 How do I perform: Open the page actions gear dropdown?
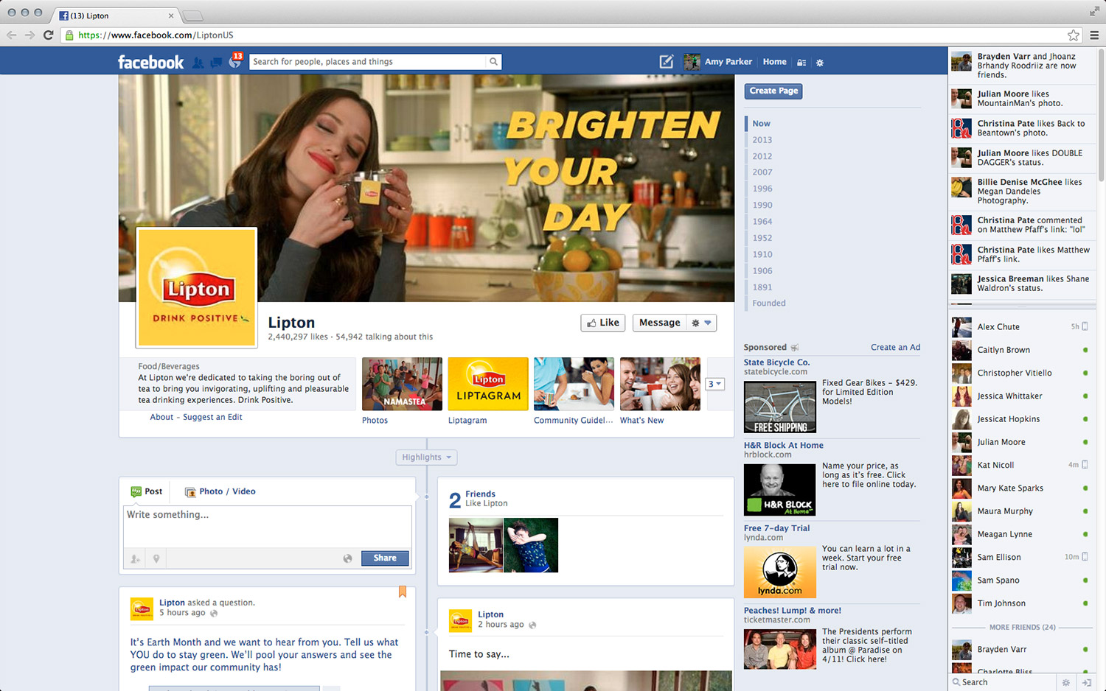[x=701, y=323]
